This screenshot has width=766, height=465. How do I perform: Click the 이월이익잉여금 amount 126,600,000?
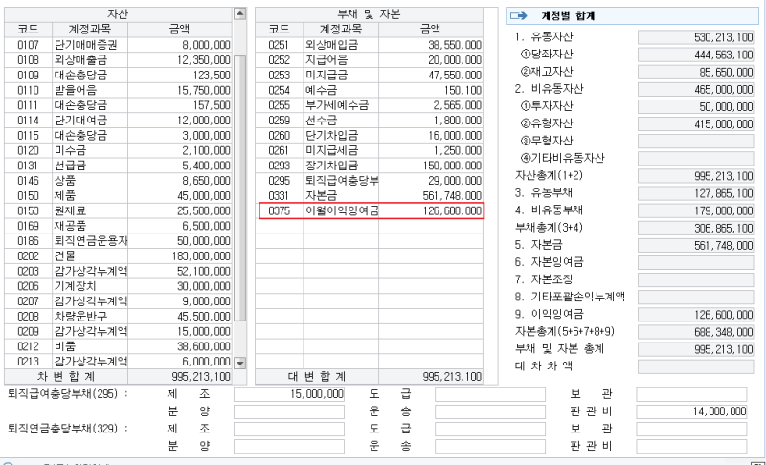[452, 211]
